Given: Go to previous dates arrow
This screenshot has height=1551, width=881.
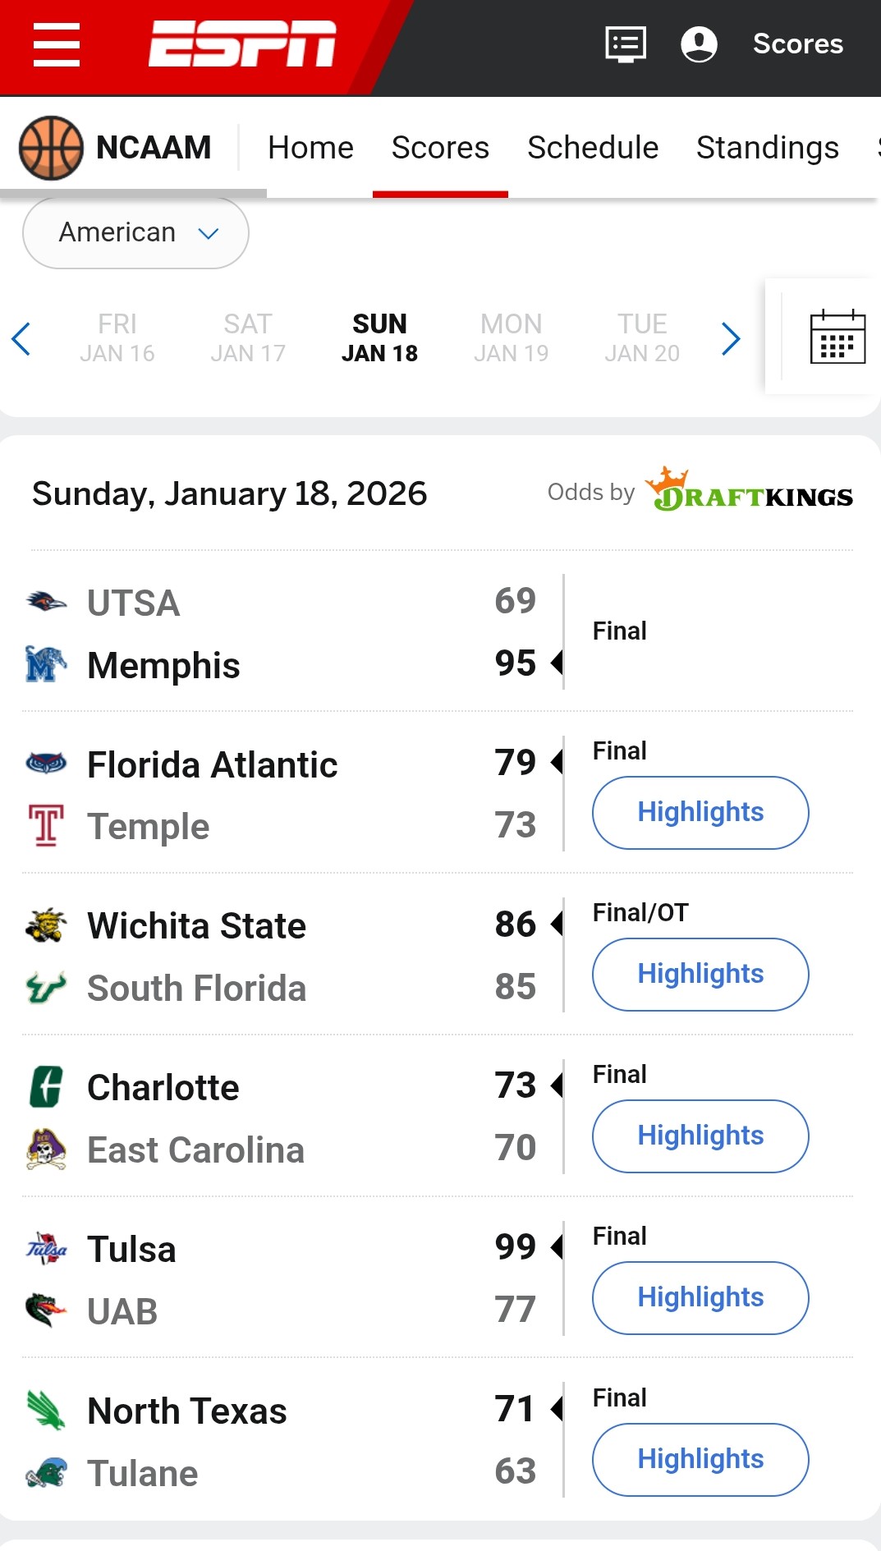Looking at the screenshot, I should (22, 338).
